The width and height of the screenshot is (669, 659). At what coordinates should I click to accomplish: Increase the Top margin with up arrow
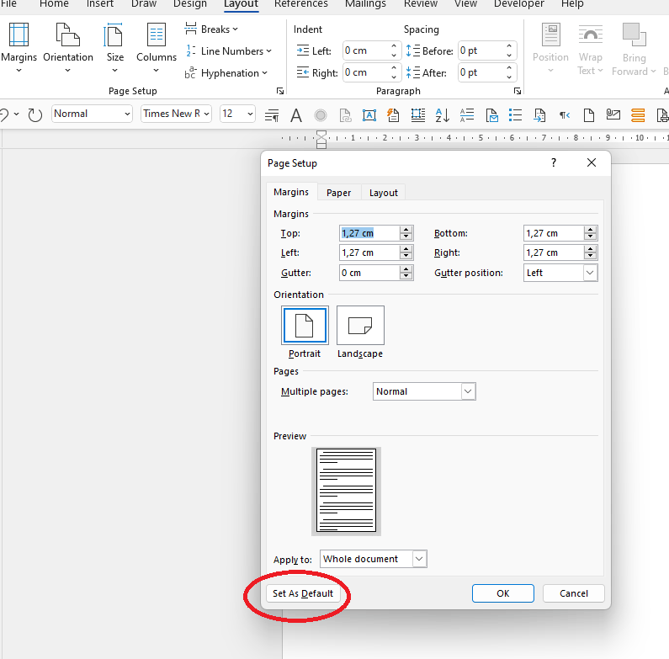click(406, 230)
